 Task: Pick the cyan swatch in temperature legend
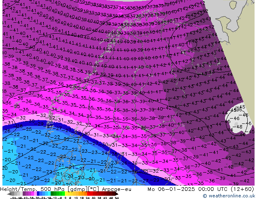[49, 194]
